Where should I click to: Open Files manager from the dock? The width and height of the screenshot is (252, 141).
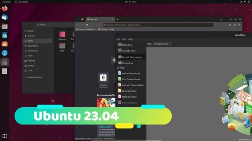(x=4, y=26)
